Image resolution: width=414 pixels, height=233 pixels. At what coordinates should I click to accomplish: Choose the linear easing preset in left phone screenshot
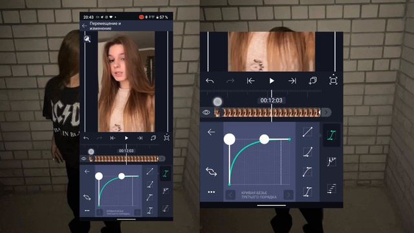pos(149,171)
